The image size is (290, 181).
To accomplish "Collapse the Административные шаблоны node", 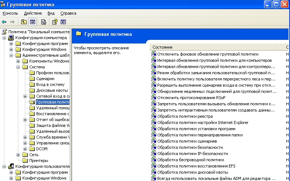I will 11,55.
